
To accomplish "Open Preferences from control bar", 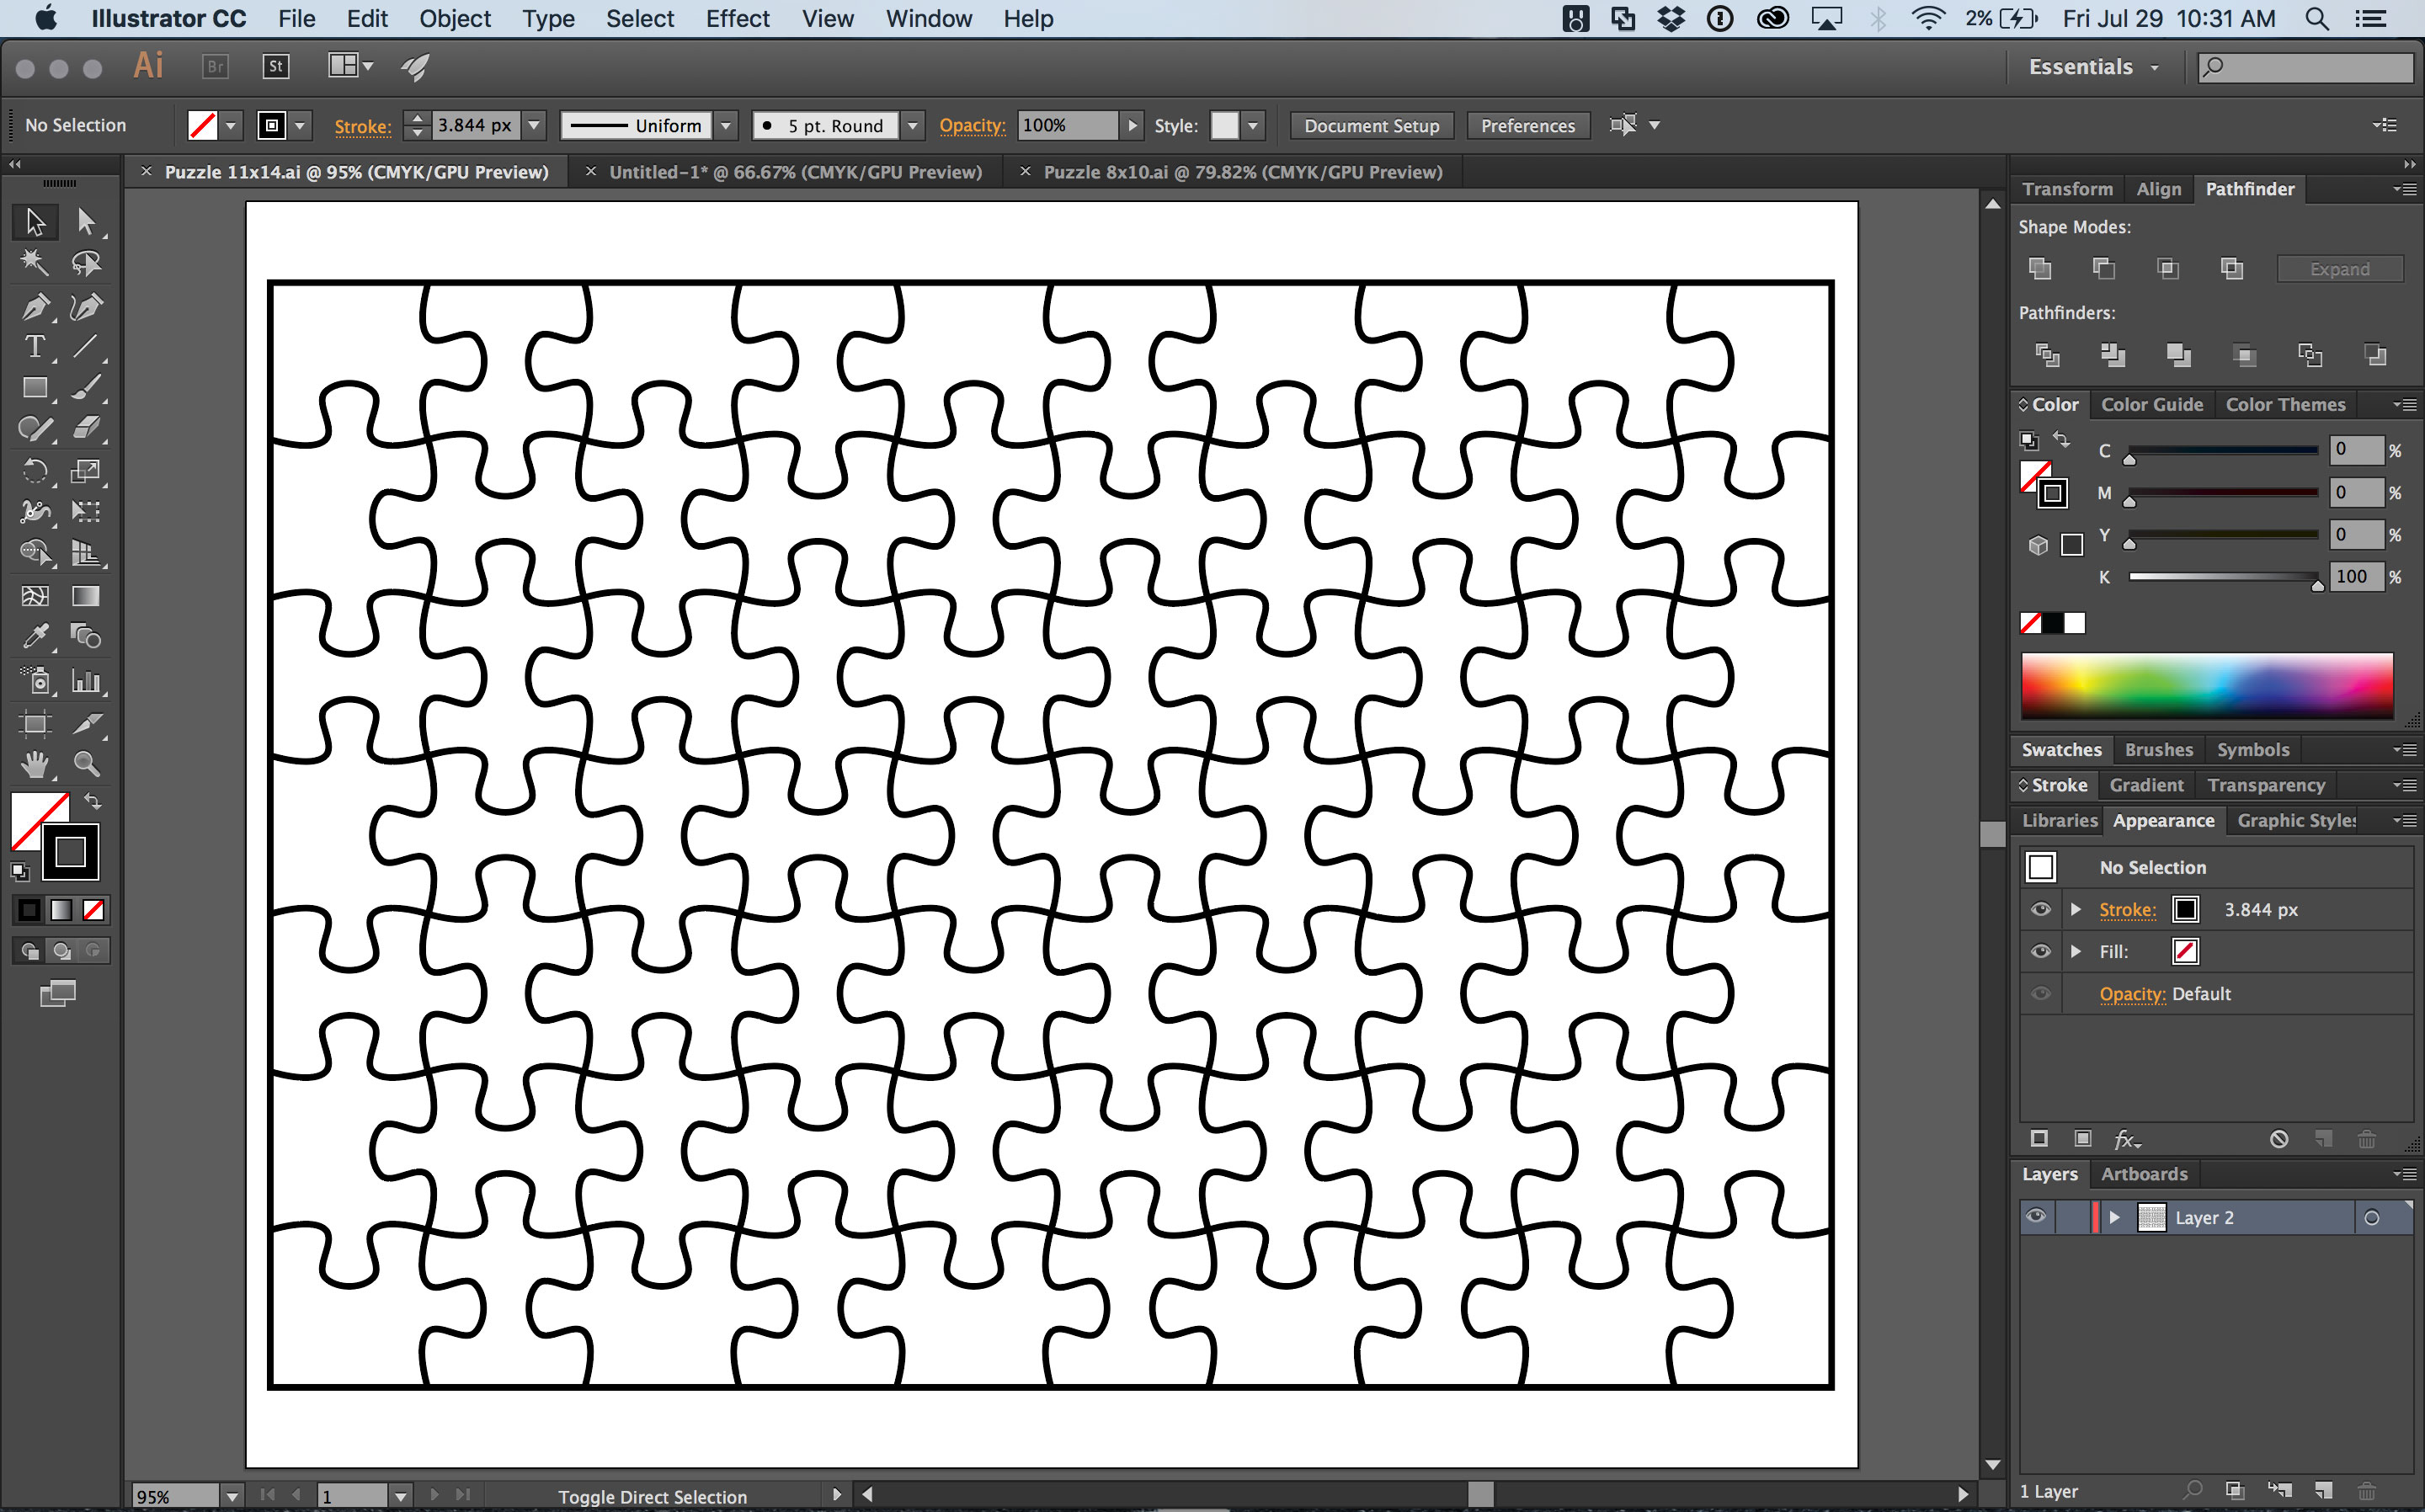I will [1527, 125].
